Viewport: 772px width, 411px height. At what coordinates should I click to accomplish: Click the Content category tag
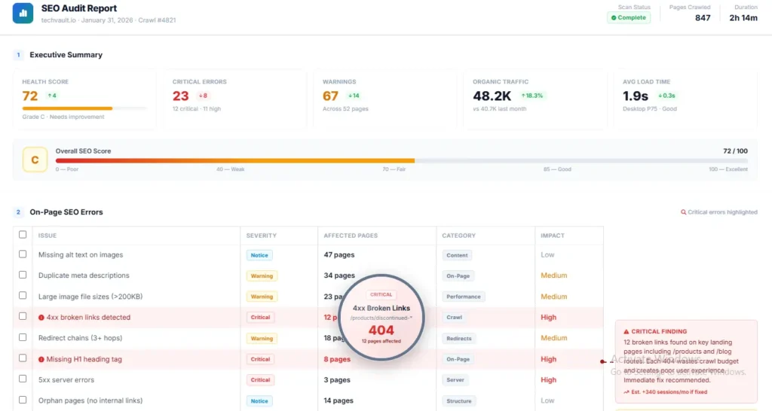point(457,255)
